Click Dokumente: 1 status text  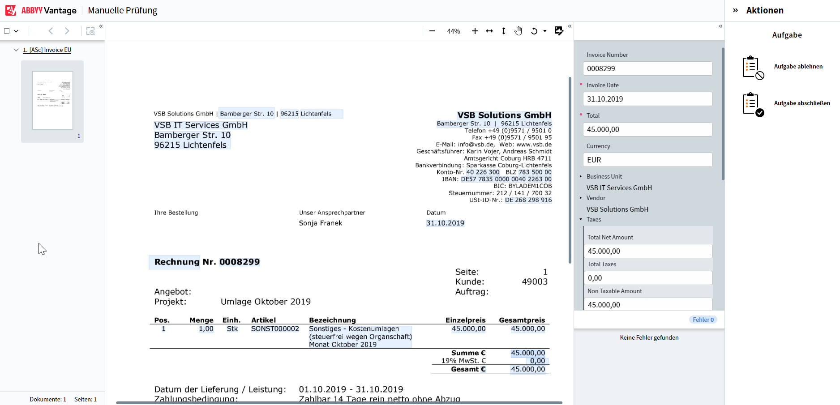pyautogui.click(x=48, y=399)
